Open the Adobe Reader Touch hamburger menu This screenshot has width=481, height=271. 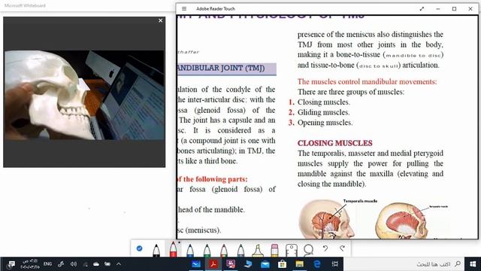pos(184,8)
